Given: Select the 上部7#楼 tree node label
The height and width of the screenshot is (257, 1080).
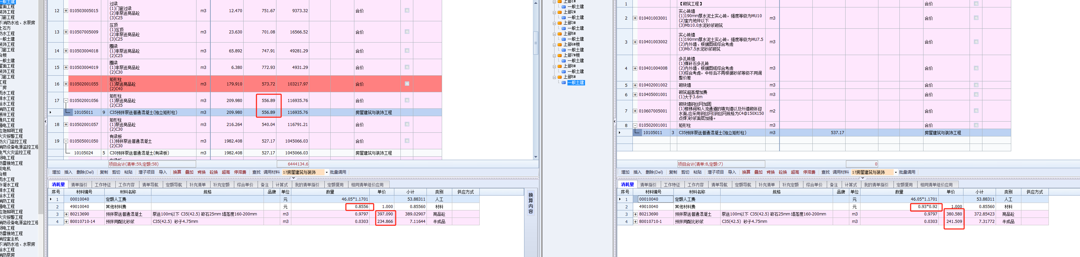Looking at the screenshot, I should pos(572,55).
